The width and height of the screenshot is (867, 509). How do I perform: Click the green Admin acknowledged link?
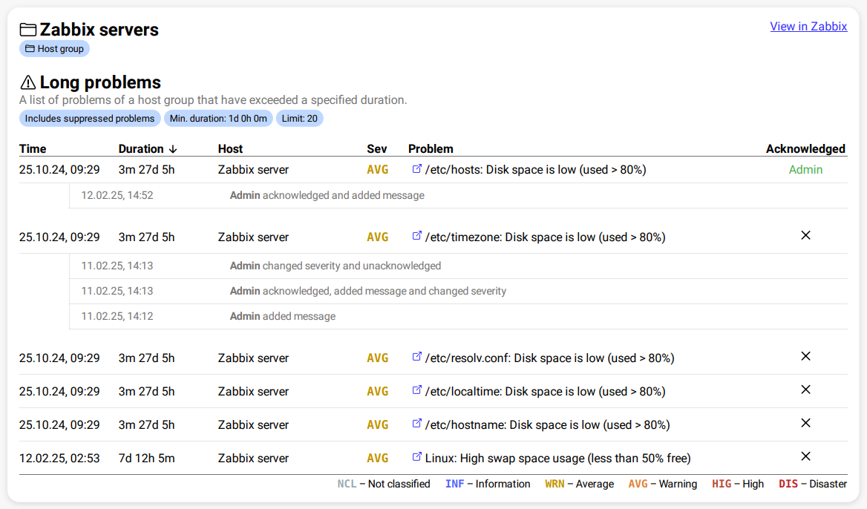(x=805, y=169)
